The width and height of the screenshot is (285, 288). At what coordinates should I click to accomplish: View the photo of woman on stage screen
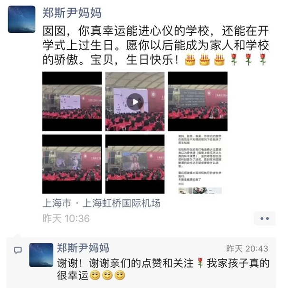[135, 164]
